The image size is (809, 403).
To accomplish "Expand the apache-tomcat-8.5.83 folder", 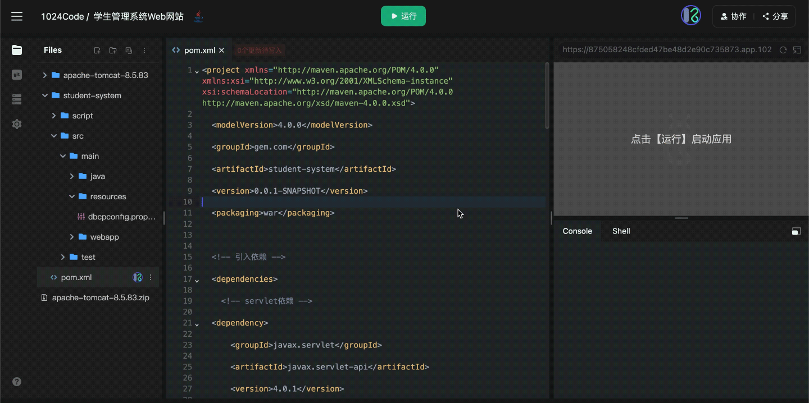I will (x=45, y=75).
